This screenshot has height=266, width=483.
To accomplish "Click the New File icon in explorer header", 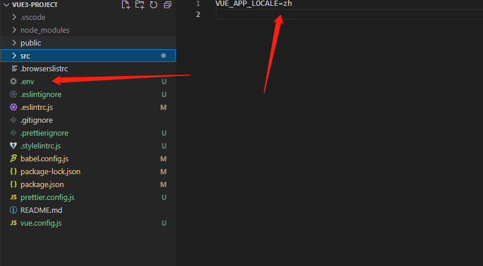I will pos(126,5).
